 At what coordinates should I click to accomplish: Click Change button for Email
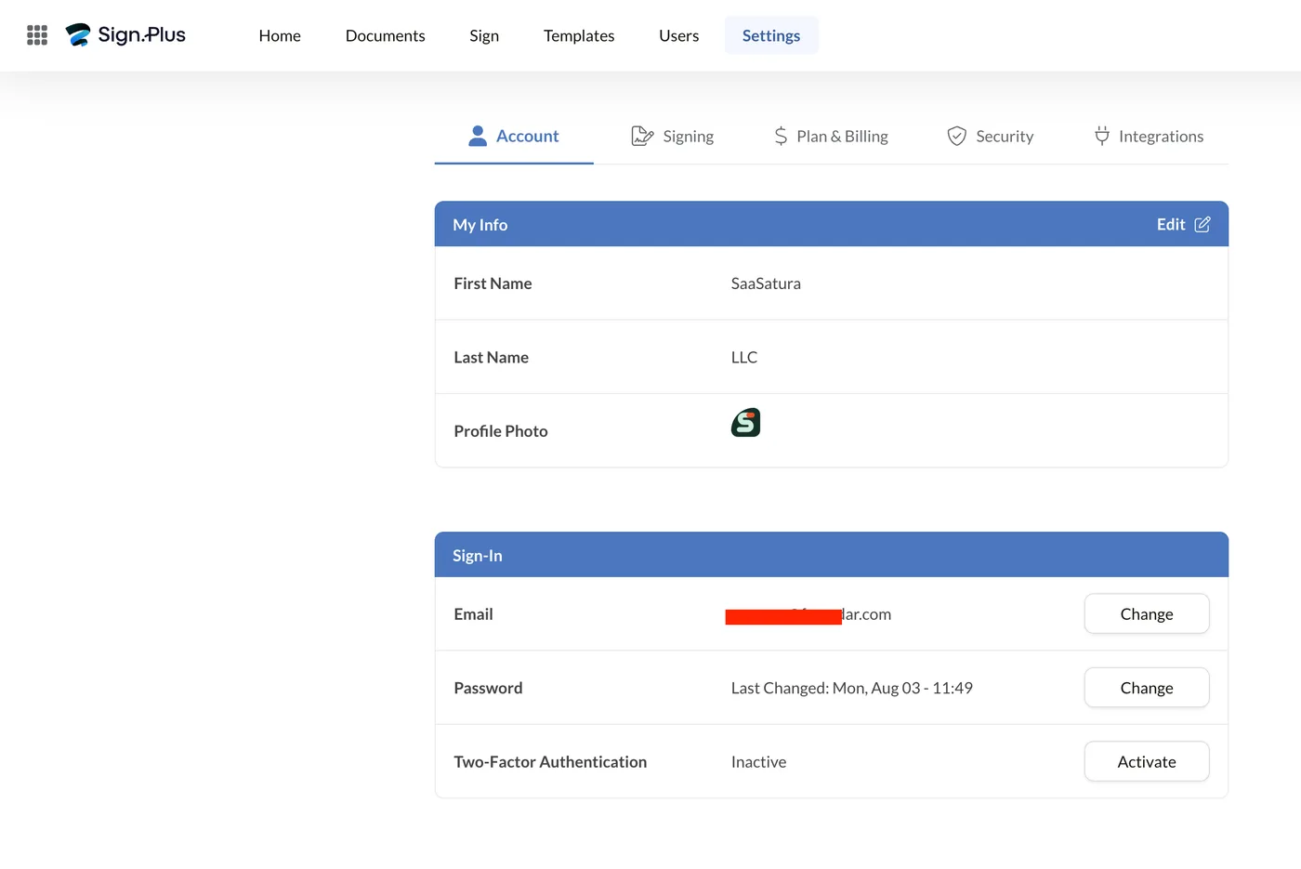pyautogui.click(x=1147, y=613)
